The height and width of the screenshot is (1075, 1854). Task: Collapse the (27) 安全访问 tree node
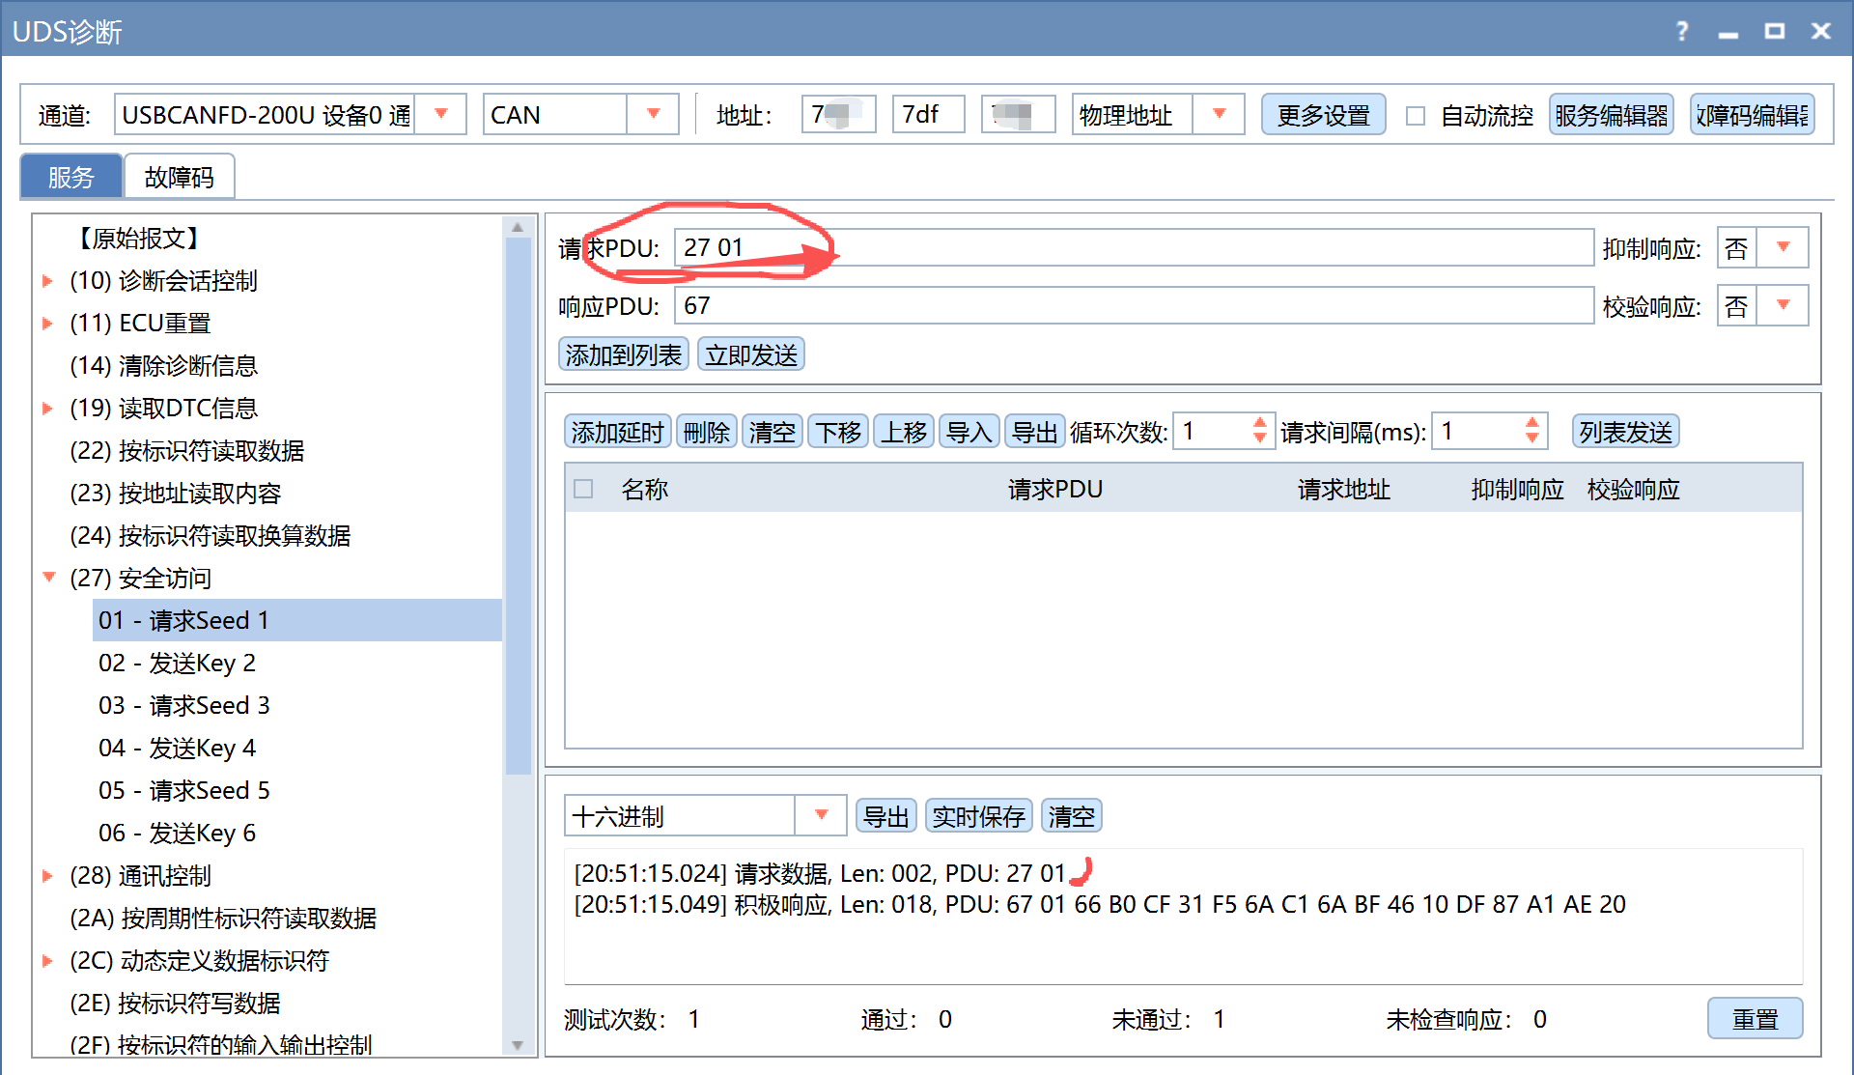49,578
